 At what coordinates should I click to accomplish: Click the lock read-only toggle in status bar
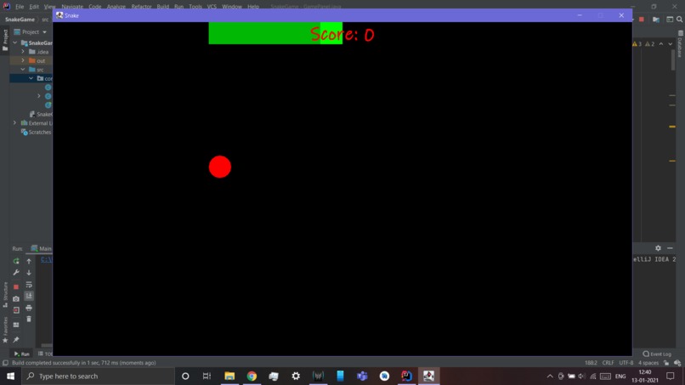pos(666,363)
